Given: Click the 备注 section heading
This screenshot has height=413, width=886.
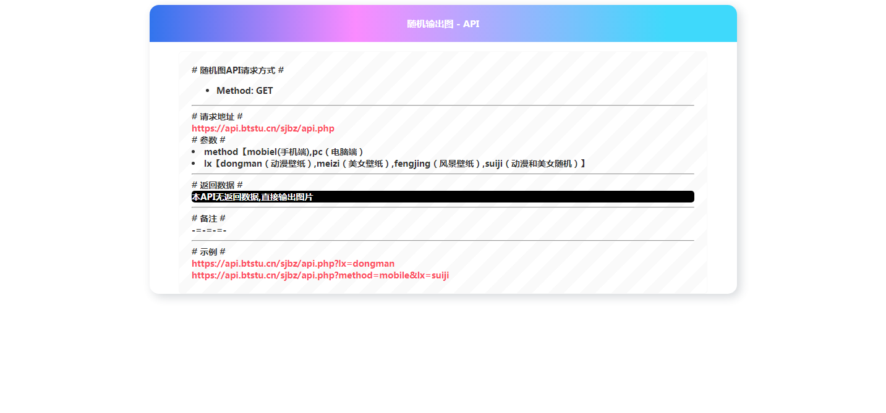Looking at the screenshot, I should pos(208,219).
